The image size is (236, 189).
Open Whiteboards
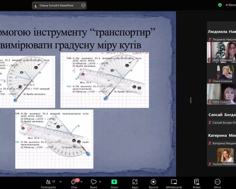(174, 184)
